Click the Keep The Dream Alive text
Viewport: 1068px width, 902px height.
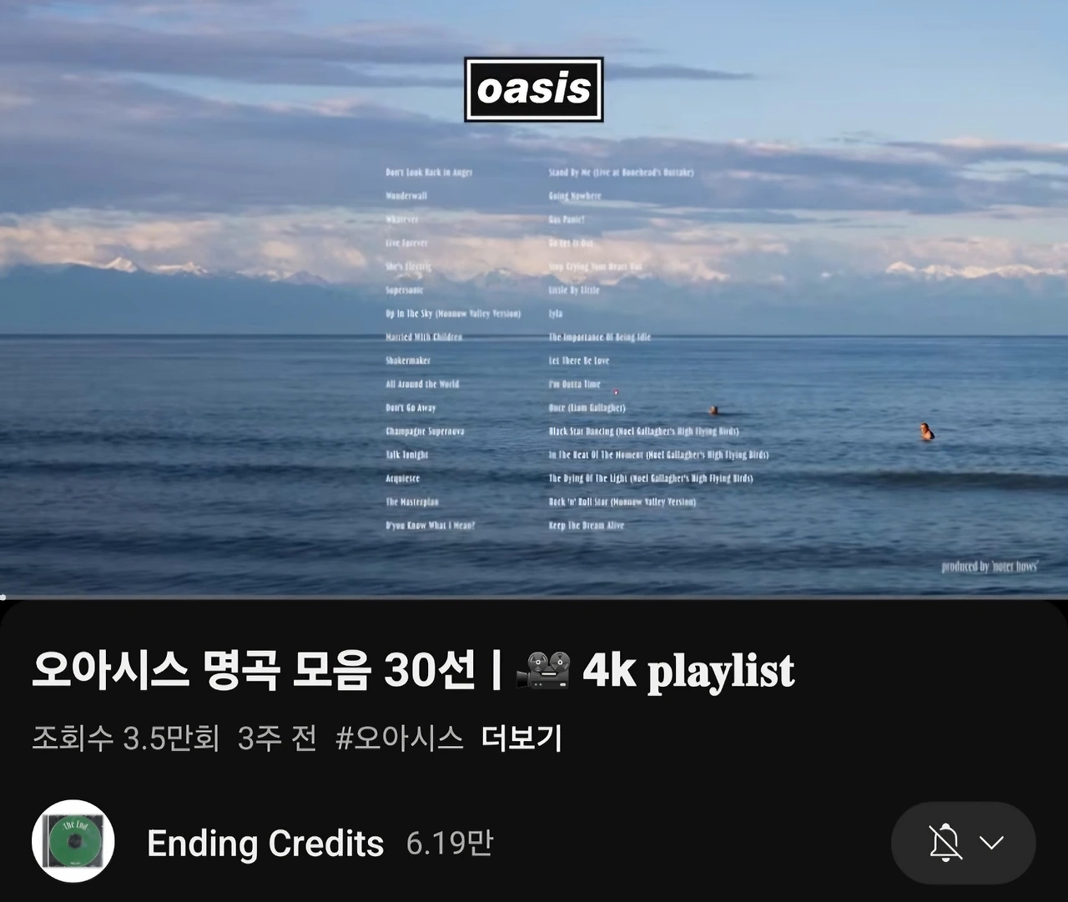tap(587, 526)
